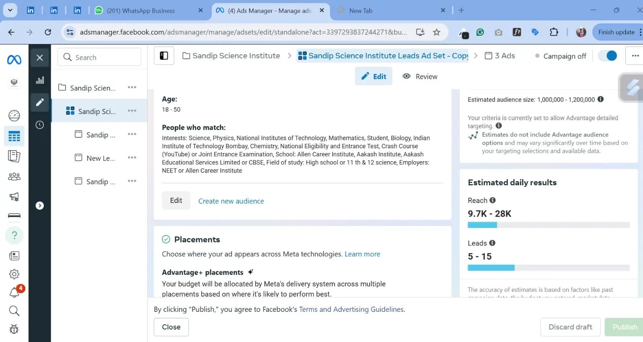Open the Audiences people icon
The width and height of the screenshot is (643, 342).
point(14,176)
